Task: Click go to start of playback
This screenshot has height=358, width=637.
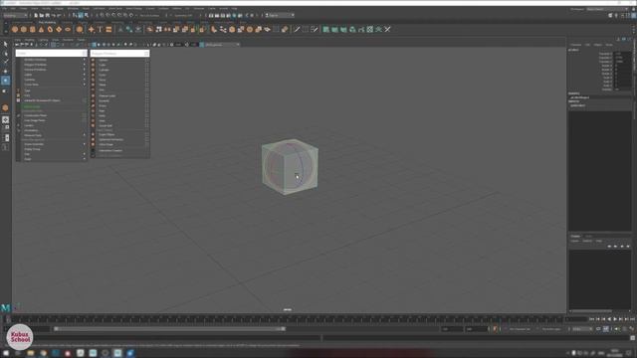Action: click(592, 319)
